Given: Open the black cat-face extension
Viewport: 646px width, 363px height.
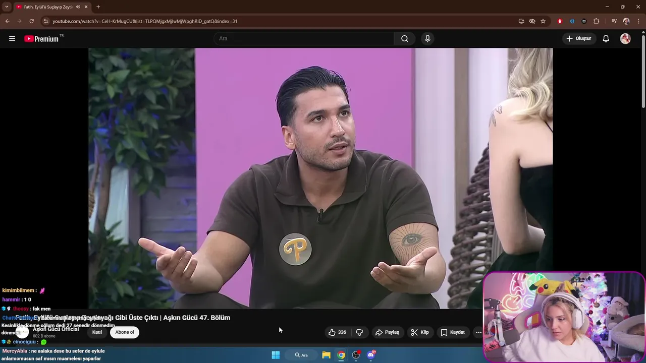Looking at the screenshot, I should point(584,21).
